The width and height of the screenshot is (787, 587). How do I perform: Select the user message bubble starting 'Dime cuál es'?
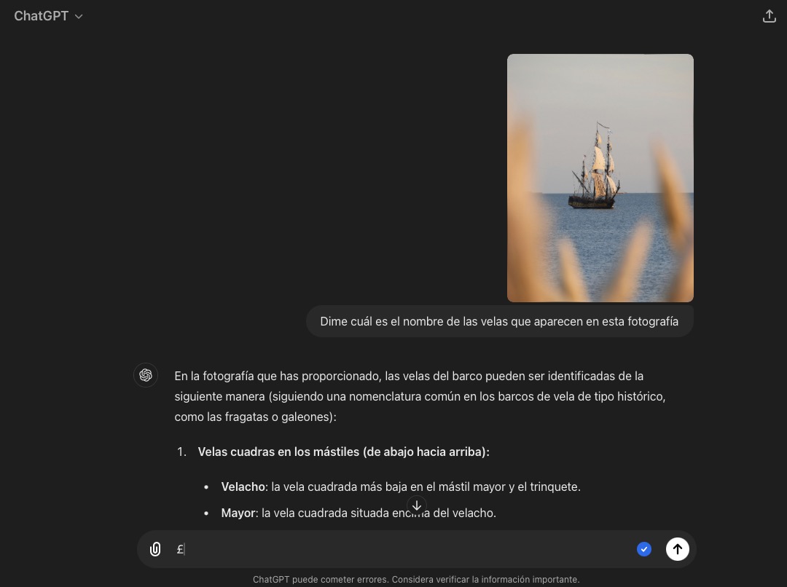click(499, 321)
